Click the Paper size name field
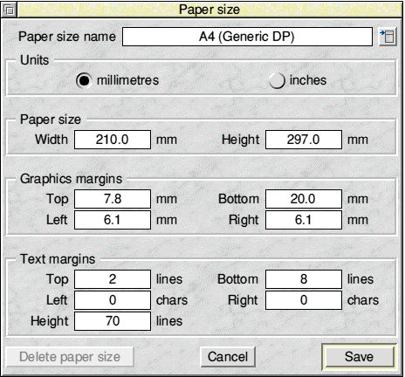 point(247,37)
